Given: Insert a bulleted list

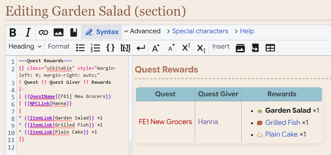Looking at the screenshot, I should click(x=80, y=48).
